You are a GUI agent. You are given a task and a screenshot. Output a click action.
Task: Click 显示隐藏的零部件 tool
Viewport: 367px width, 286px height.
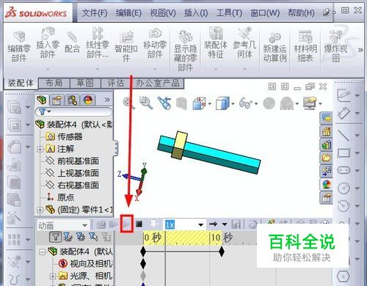pyautogui.click(x=185, y=51)
